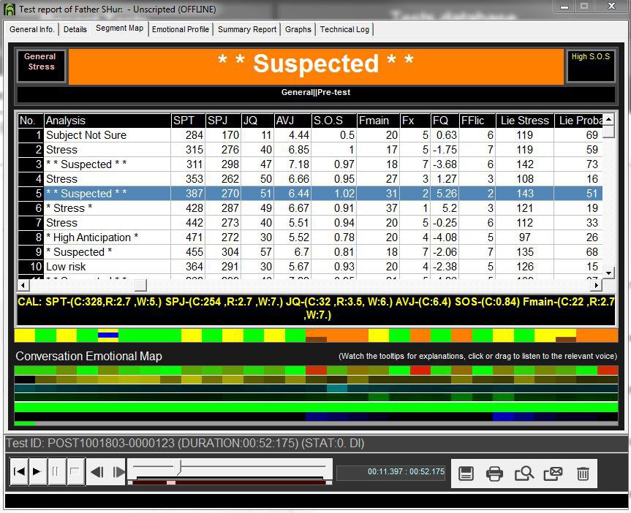Select row 8 High Anticipation segment

tap(310, 237)
